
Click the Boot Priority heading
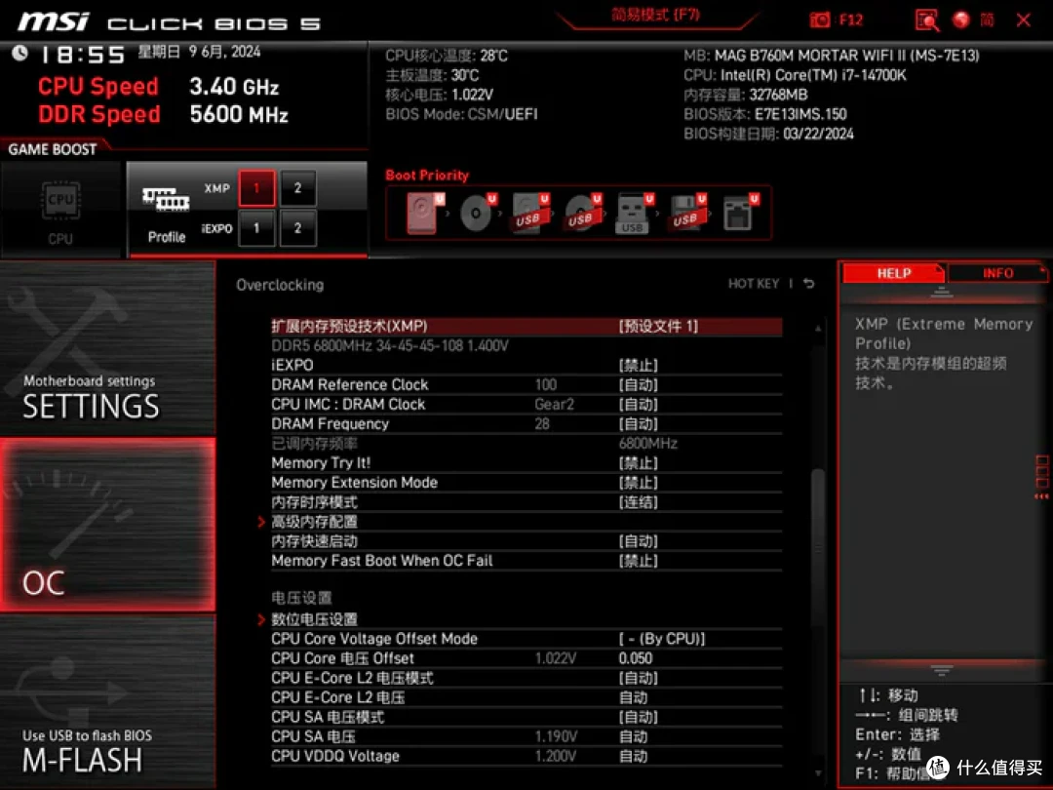pyautogui.click(x=427, y=176)
